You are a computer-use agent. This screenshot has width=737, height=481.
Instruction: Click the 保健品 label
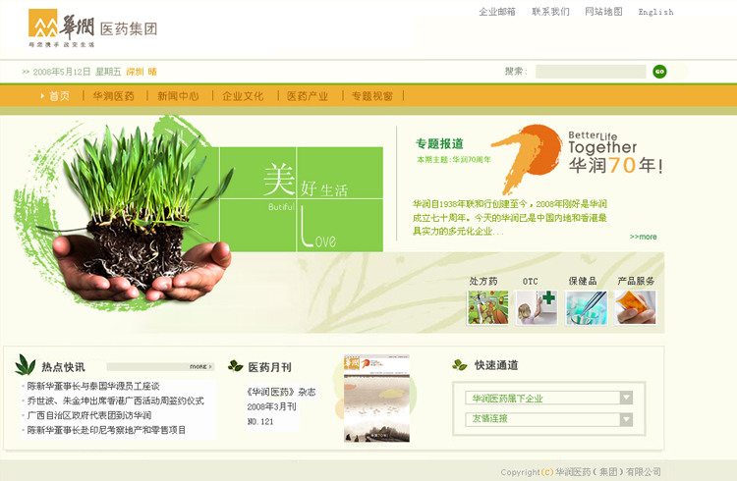[583, 281]
